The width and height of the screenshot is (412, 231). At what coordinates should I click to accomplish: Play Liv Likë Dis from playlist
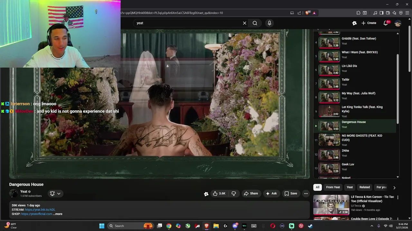click(x=356, y=70)
